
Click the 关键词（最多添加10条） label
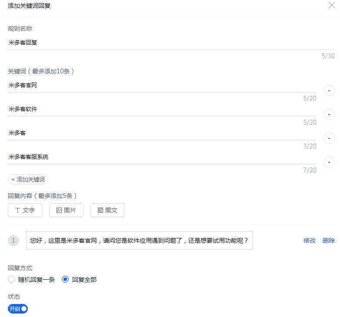pyautogui.click(x=41, y=71)
